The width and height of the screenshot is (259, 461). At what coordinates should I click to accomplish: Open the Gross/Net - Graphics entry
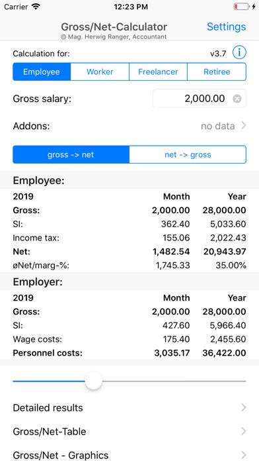(129, 455)
